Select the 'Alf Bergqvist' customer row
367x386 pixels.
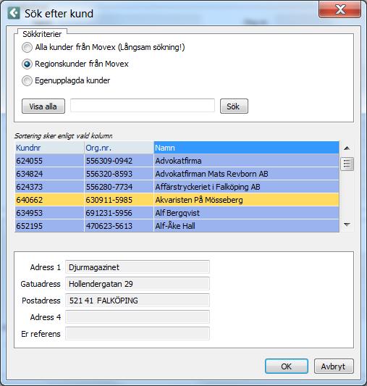pyautogui.click(x=177, y=213)
